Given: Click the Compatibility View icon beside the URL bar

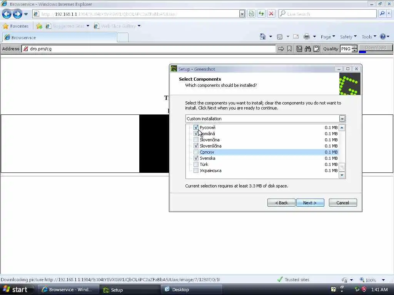Looking at the screenshot, I should (251, 14).
